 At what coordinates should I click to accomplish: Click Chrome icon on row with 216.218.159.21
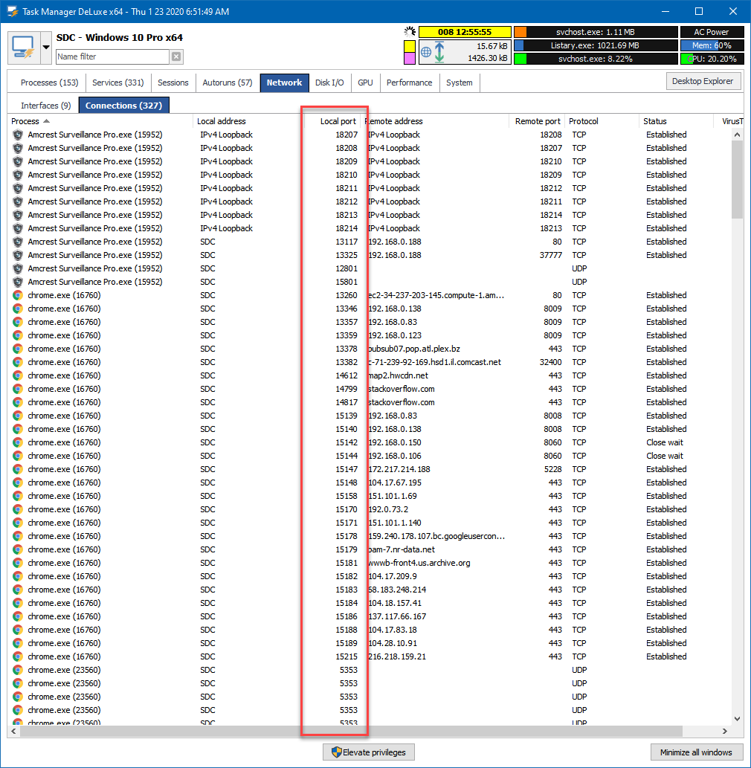click(18, 656)
